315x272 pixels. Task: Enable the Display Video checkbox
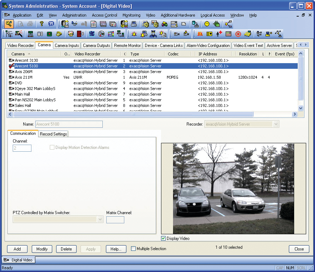tap(163, 238)
